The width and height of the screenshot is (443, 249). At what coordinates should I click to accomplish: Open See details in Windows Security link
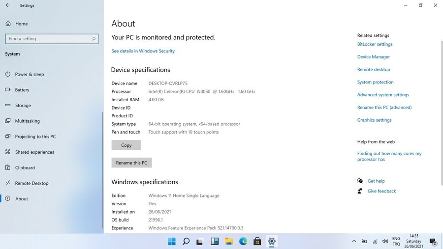[x=143, y=51]
